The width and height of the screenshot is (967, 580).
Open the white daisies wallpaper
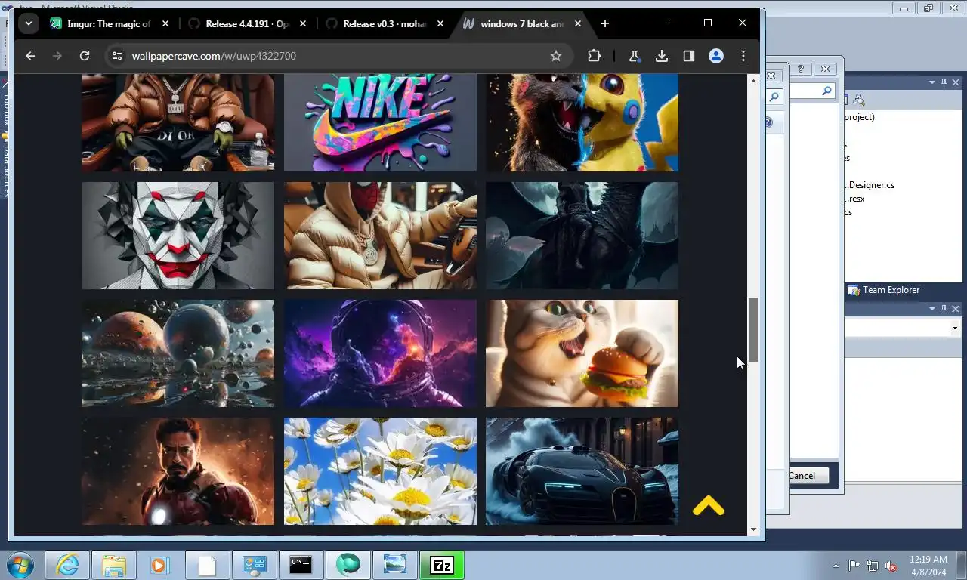380,471
